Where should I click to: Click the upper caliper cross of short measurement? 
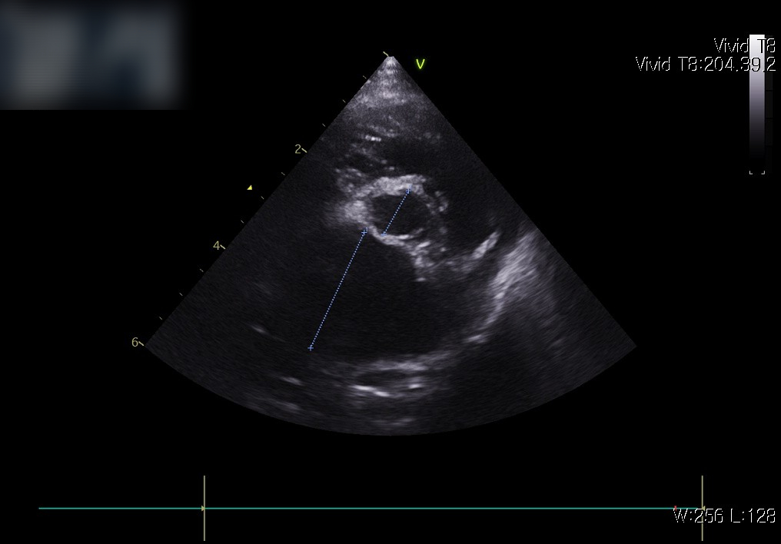[408, 191]
